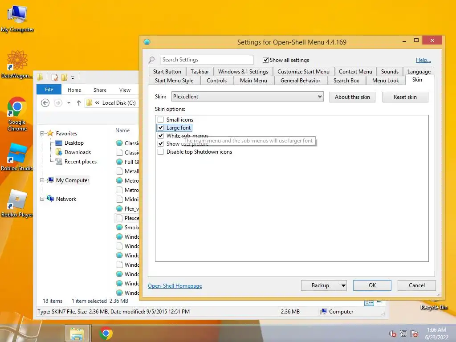Enable Disable top Shutdown icons checkbox
This screenshot has height=342, width=456.
[160, 152]
